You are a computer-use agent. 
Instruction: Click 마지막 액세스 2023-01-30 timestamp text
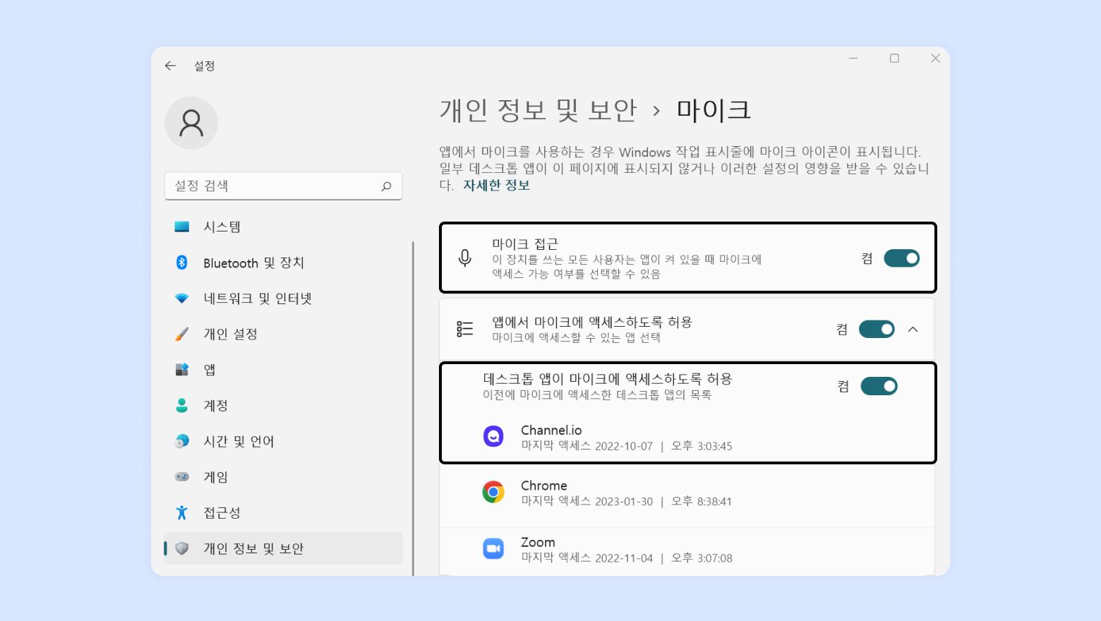(627, 502)
